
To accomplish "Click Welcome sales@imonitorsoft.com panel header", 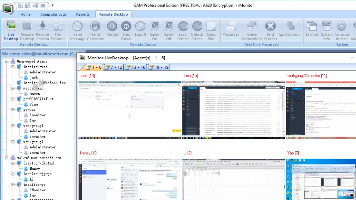I will click(x=42, y=54).
